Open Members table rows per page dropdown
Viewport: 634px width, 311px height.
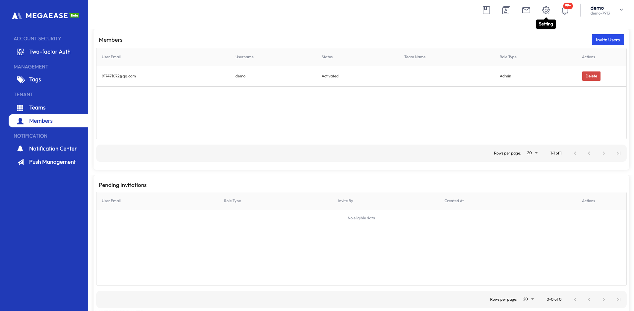click(x=532, y=153)
